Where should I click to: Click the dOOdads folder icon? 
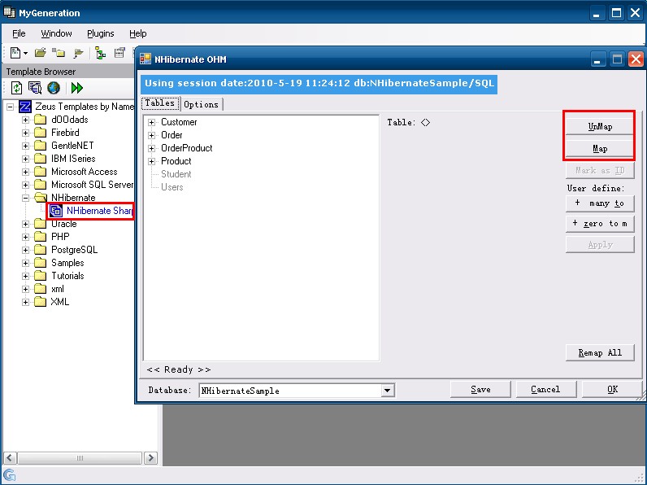point(40,120)
